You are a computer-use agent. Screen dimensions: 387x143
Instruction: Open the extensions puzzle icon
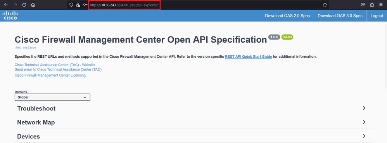pos(372,5)
